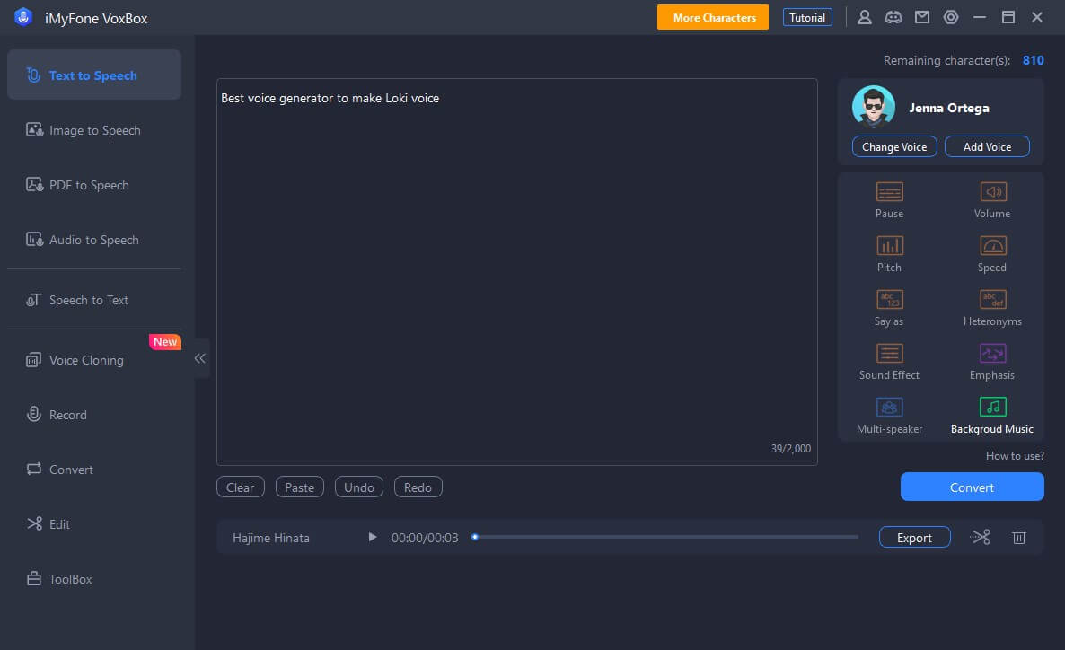Click the Jenna Ortega voice avatar
Screen dimensions: 1065x650
[x=873, y=107]
